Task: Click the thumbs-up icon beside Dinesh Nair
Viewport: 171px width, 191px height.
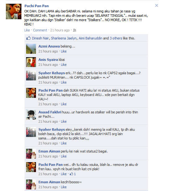Action: [x=28, y=38]
